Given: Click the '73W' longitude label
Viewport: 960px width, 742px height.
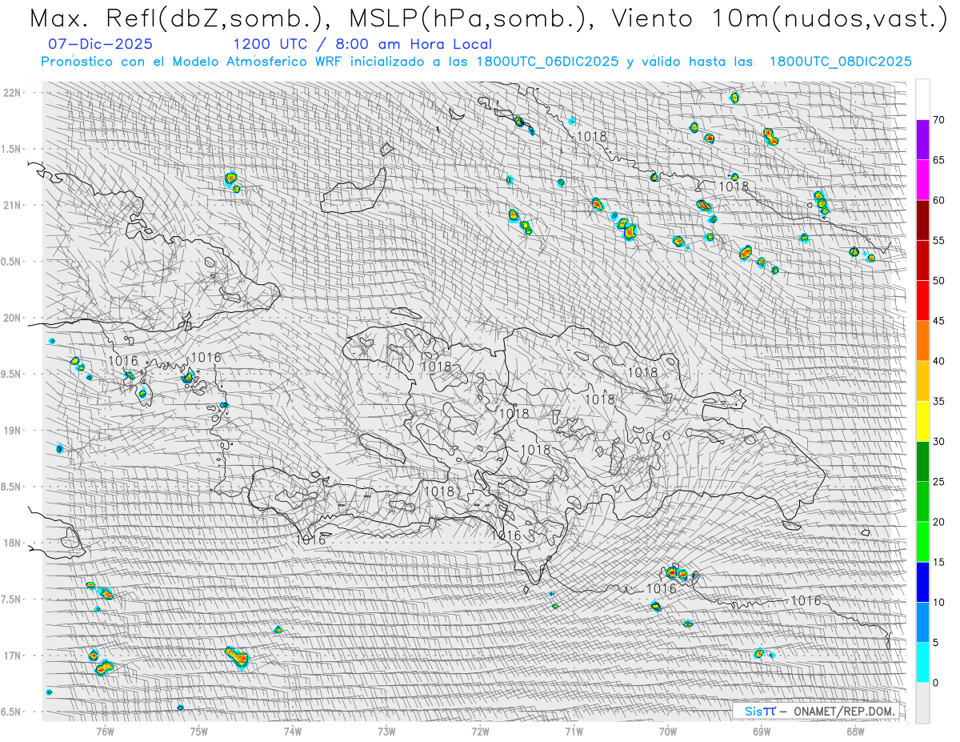Looking at the screenshot, I should 386,731.
